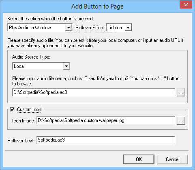The width and height of the screenshot is (195, 170).
Task: Click the Icon Image path field
Action: [x=106, y=120]
